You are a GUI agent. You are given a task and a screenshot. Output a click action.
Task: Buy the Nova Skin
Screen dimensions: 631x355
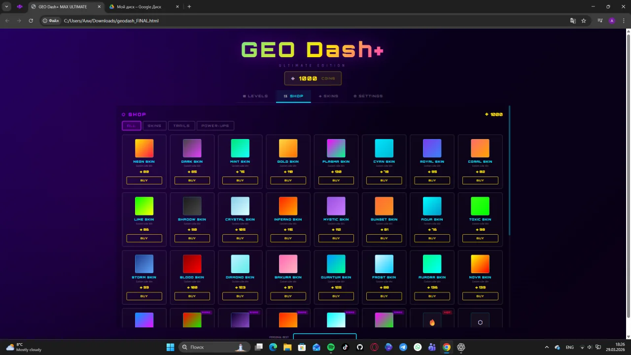tap(480, 296)
